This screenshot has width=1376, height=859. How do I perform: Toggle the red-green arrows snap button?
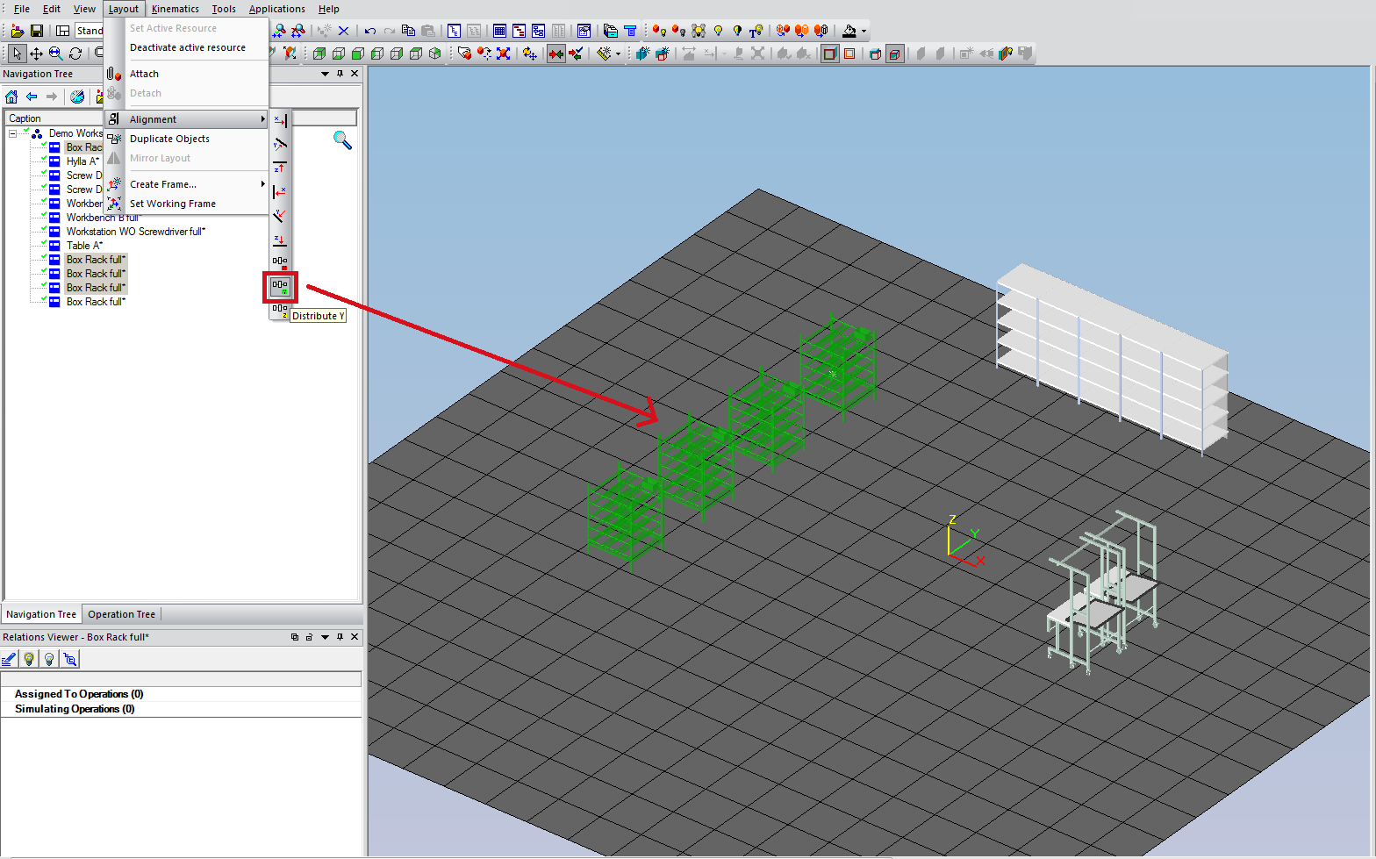(x=556, y=54)
